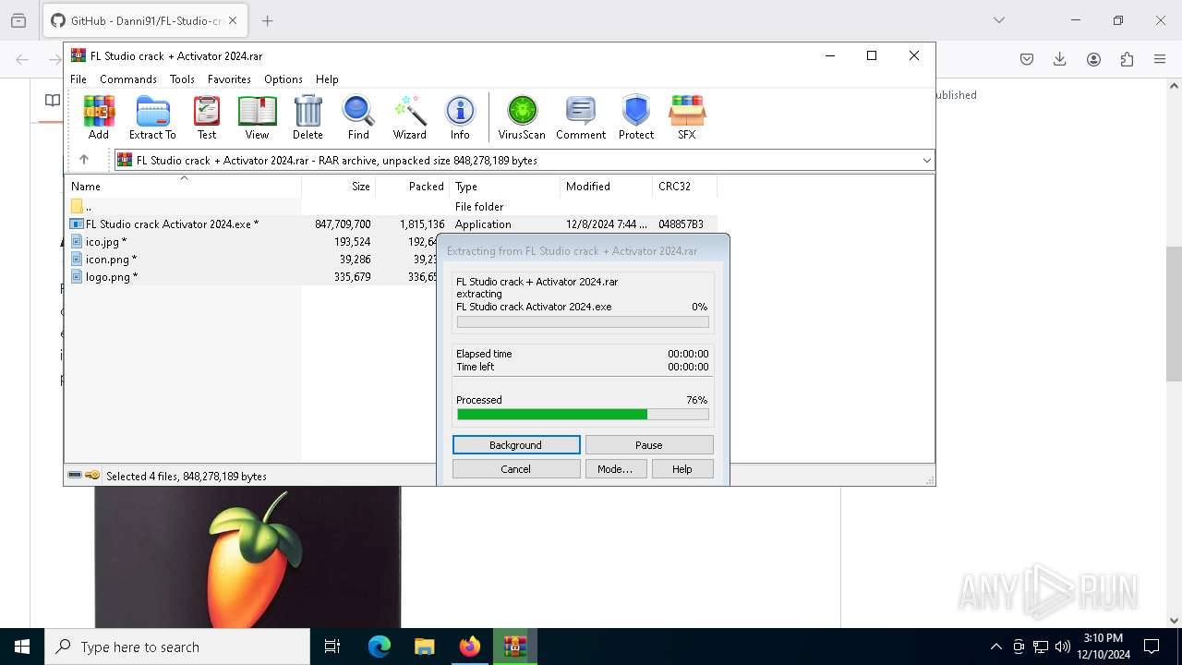This screenshot has width=1182, height=665.
Task: Sort by the Name column header
Action: (x=185, y=187)
